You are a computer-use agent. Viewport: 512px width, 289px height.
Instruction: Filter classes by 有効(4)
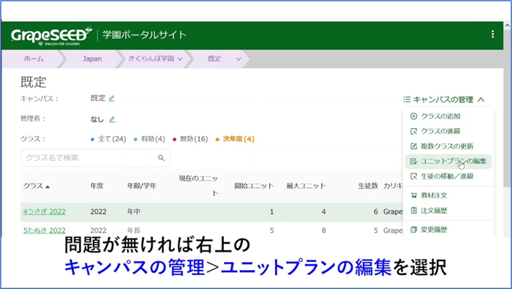(x=149, y=139)
